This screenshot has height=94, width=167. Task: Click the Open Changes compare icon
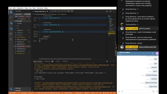click(x=107, y=11)
